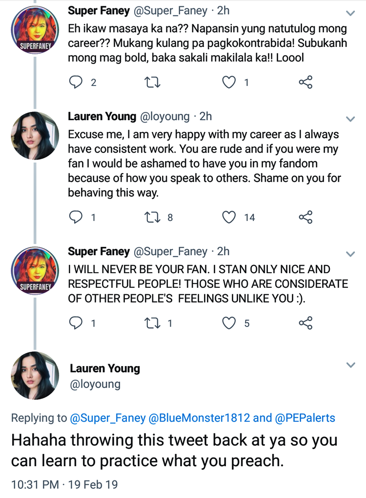Expand more options on Lauren Young's 'Excuse me' tweet
Screen dimensions: 366x498
(x=350, y=119)
